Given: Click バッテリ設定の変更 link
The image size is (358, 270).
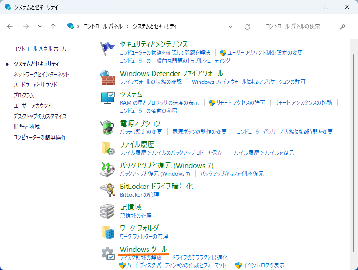Looking at the screenshot, I should coord(141,132).
